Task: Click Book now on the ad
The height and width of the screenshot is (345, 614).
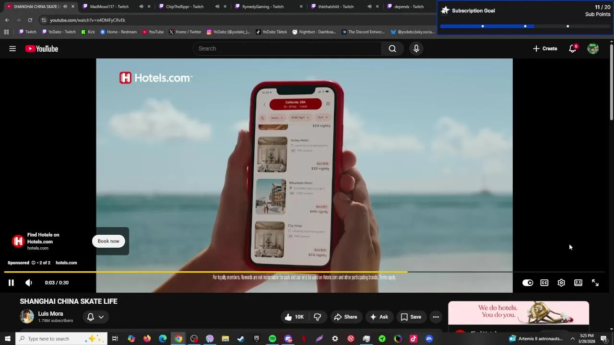Action: 108,241
